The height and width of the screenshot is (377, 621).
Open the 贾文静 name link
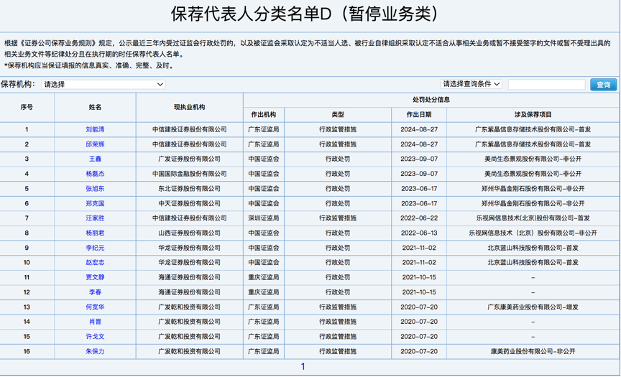(95, 277)
